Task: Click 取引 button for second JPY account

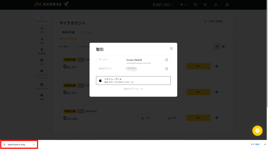Action: [198, 92]
